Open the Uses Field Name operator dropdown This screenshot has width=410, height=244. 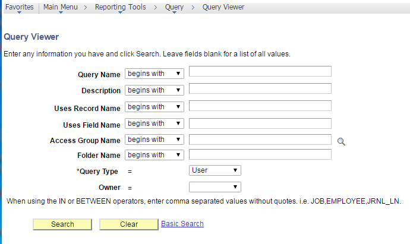pos(154,123)
